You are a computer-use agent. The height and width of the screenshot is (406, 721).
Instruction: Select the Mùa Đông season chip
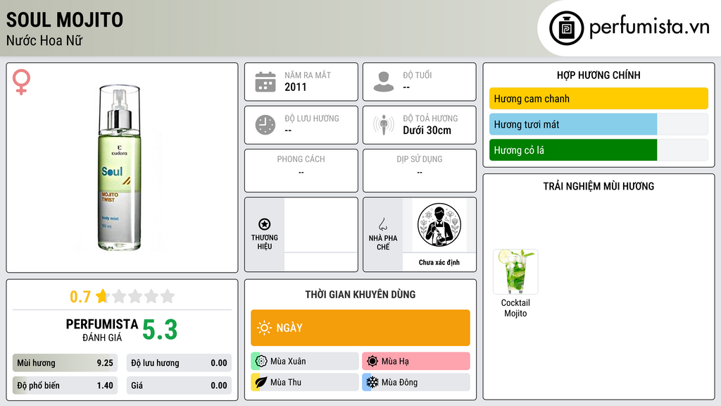click(x=415, y=382)
